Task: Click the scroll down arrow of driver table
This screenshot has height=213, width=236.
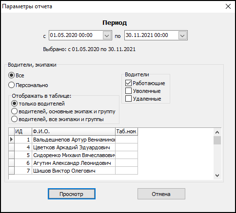Action: 217,176
